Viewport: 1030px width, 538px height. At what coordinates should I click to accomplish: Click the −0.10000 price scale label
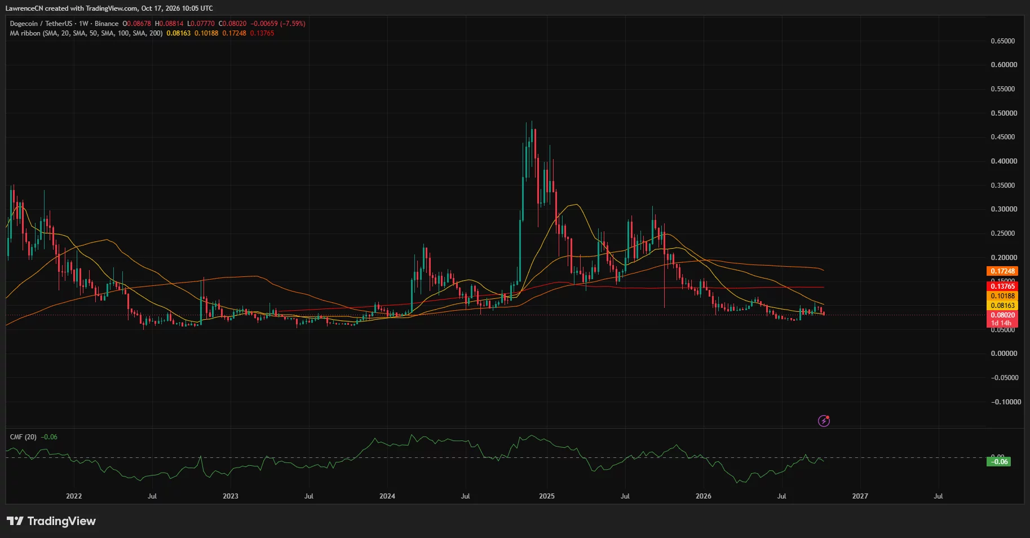1006,402
